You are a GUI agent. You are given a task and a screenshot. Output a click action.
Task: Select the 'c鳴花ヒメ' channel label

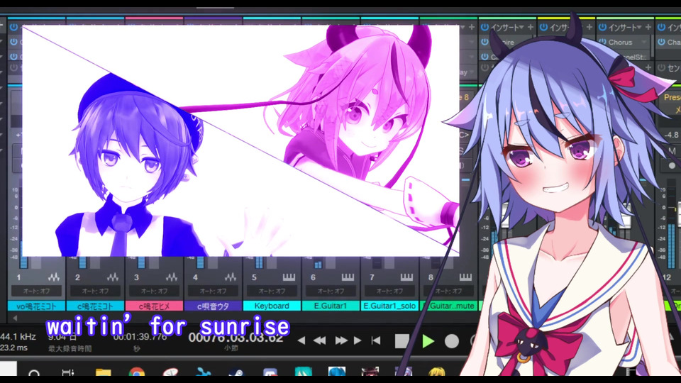(154, 306)
